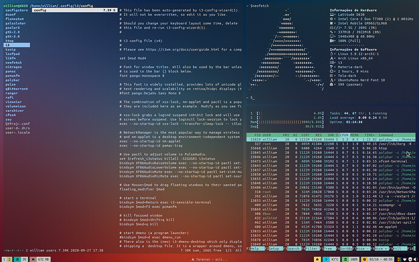Select the xfce4 directory in ranger
This screenshot has width=419, height=262.
[x=10, y=115]
